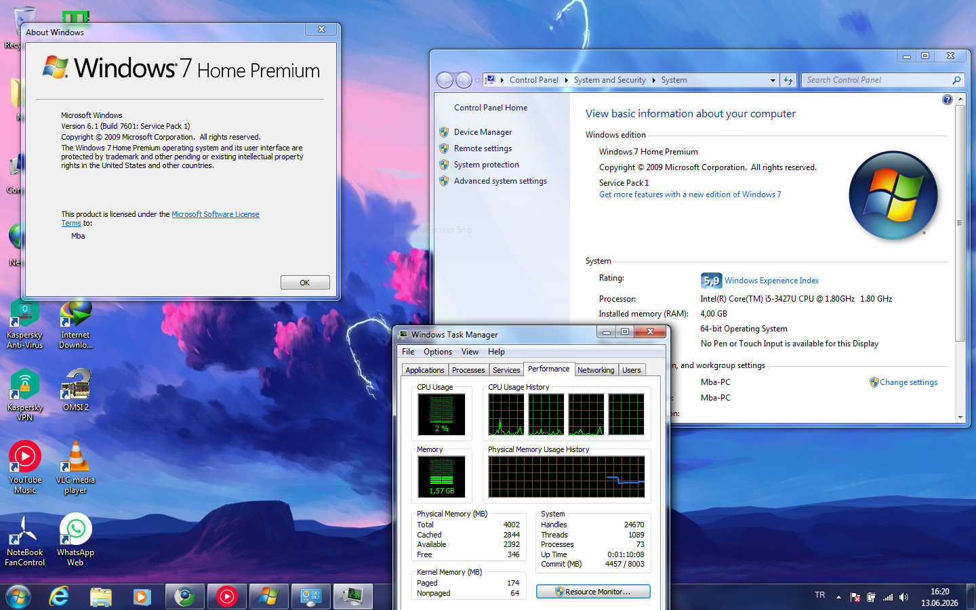Screen dimensions: 976x610
Task: Click the Windows Experience Index link
Action: click(771, 281)
